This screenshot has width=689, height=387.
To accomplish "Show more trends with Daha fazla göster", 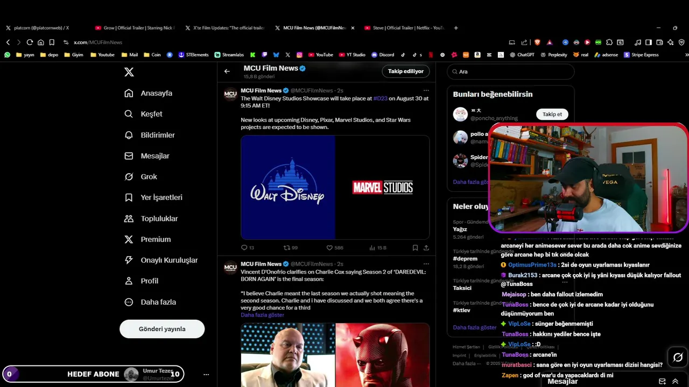I will (x=474, y=327).
